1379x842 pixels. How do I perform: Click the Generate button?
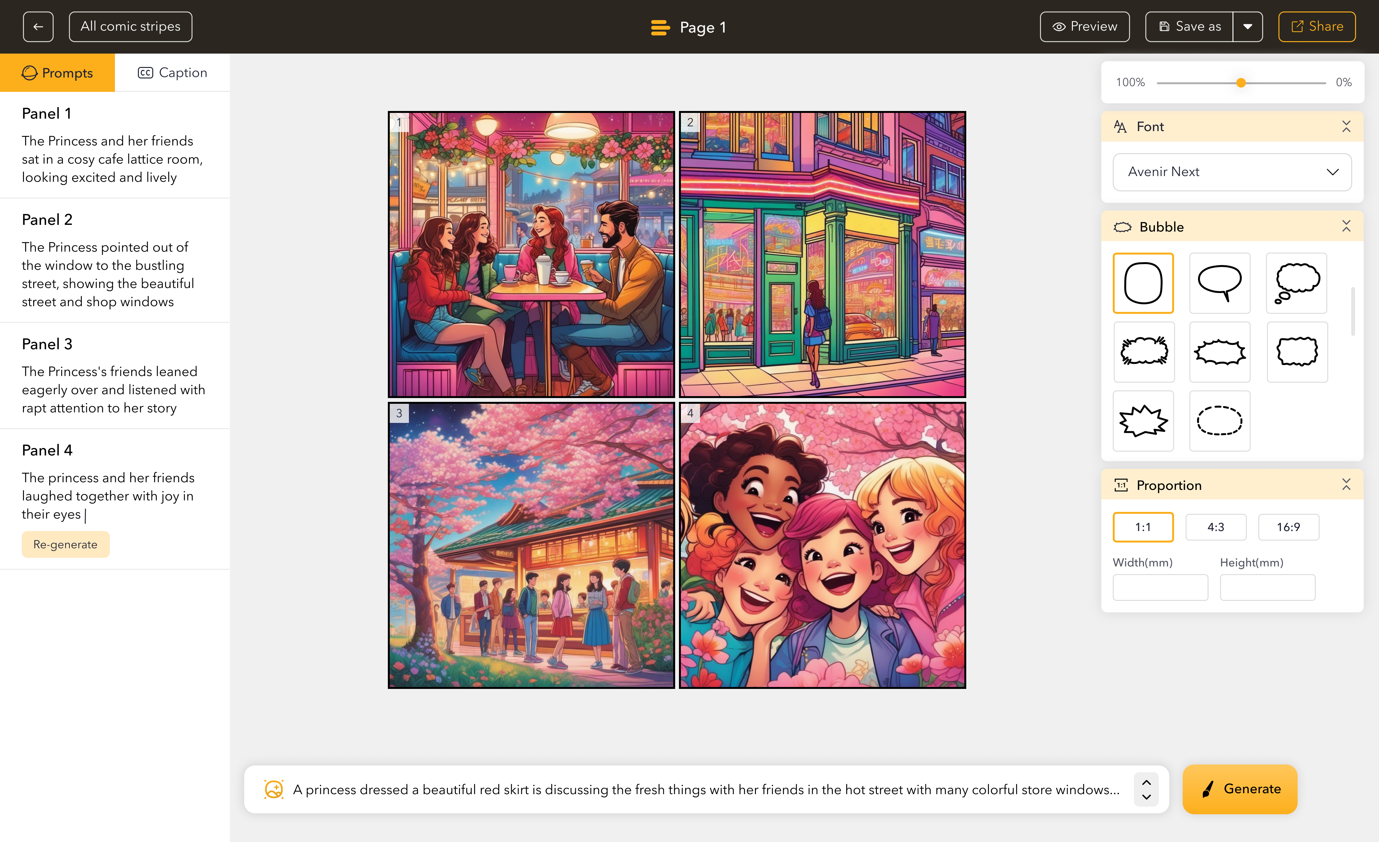coord(1240,788)
